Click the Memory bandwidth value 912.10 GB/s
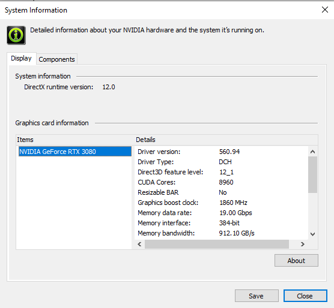This screenshot has height=308, width=334. [x=237, y=233]
